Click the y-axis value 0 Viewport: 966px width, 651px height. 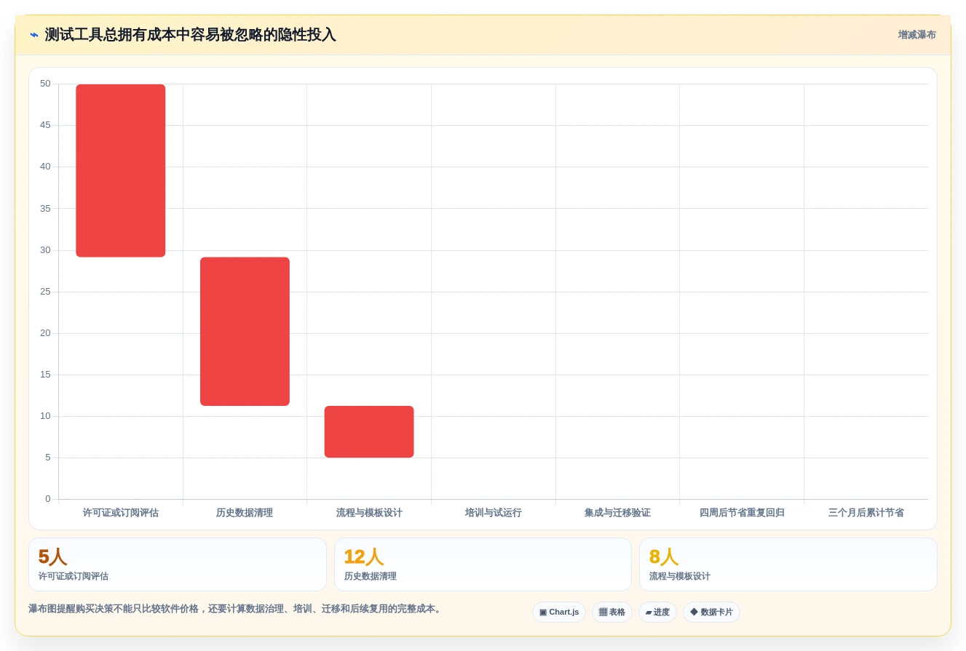48,499
